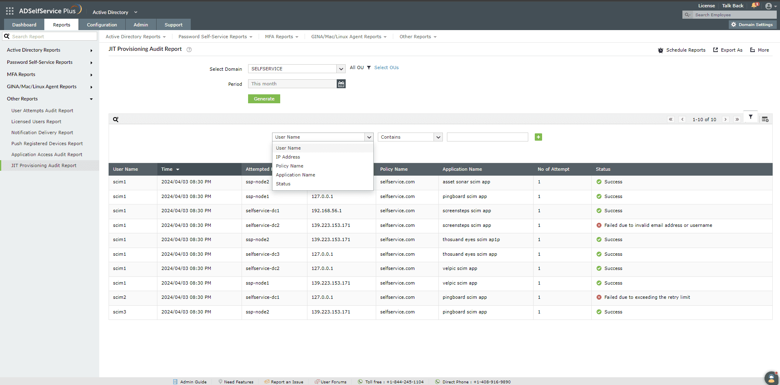Open GINA/Mac/Linux Agent Reports top menu
Viewport: 780px width, 385px height.
[x=349, y=37]
